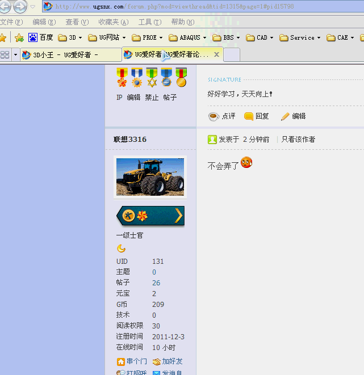Expand the CAE bookmarks folder
The width and height of the screenshot is (364, 375).
point(340,38)
